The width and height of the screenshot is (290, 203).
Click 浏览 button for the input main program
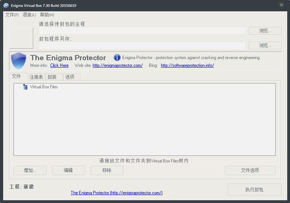265,30
